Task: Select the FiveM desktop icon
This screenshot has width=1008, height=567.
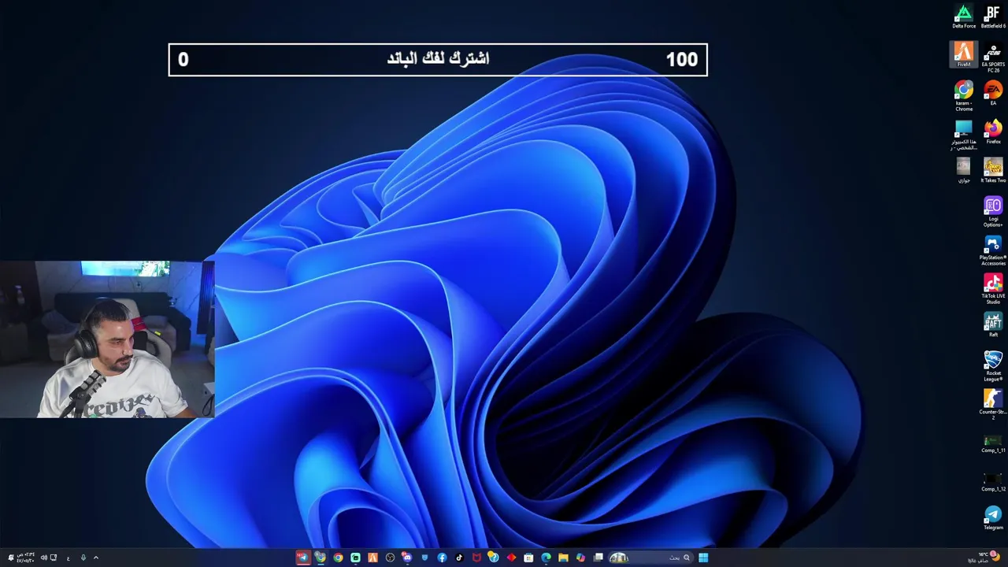Action: tap(964, 55)
